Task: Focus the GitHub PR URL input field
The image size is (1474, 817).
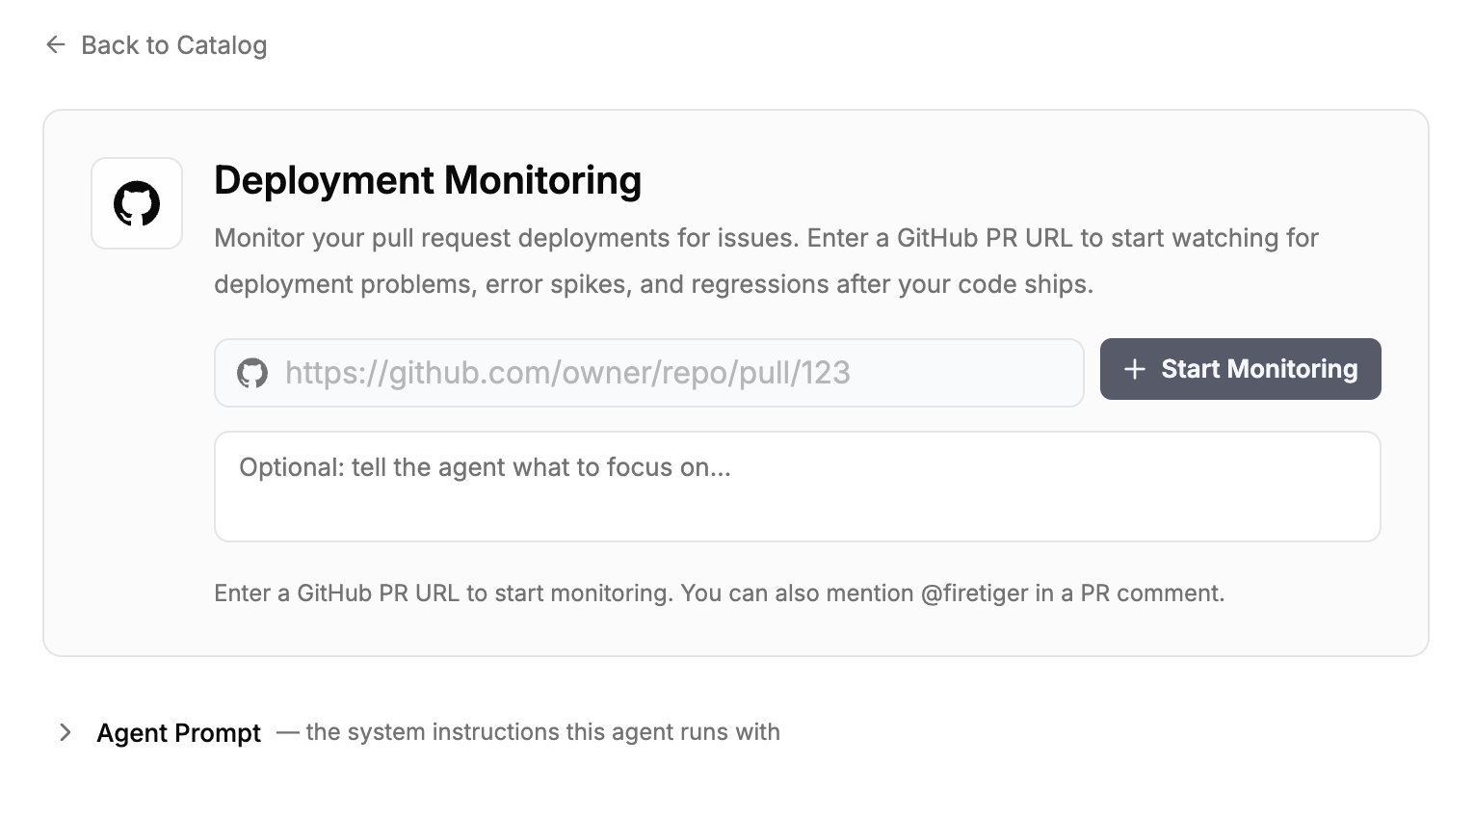Action: [647, 373]
